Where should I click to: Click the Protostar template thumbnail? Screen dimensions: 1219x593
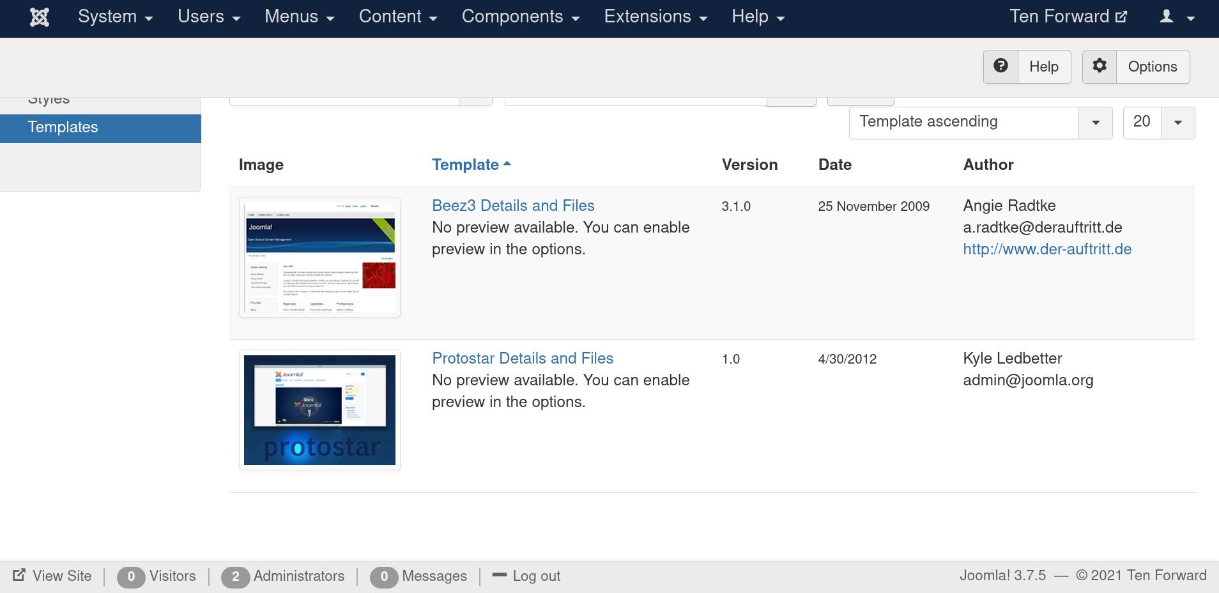coord(319,410)
